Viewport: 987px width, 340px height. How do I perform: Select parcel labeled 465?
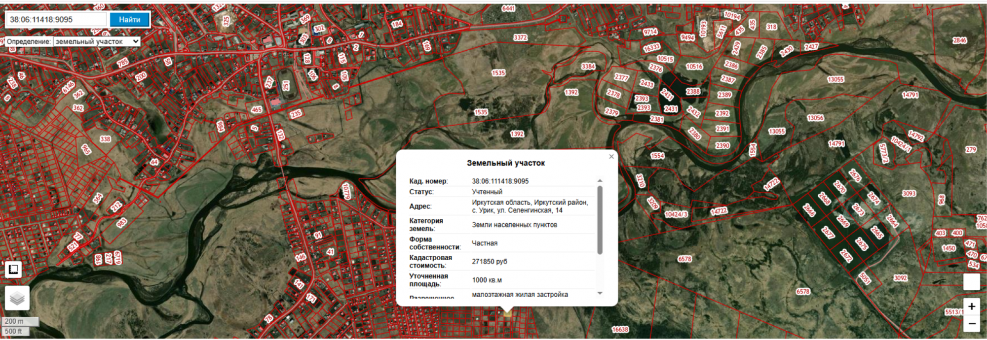pos(257,110)
